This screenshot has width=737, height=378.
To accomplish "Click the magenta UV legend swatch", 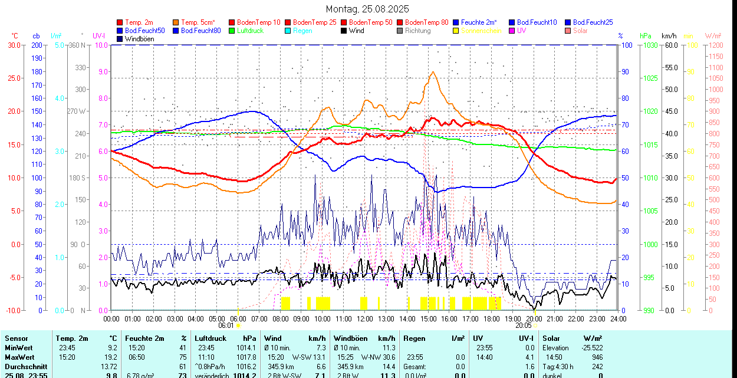I will click(x=512, y=31).
